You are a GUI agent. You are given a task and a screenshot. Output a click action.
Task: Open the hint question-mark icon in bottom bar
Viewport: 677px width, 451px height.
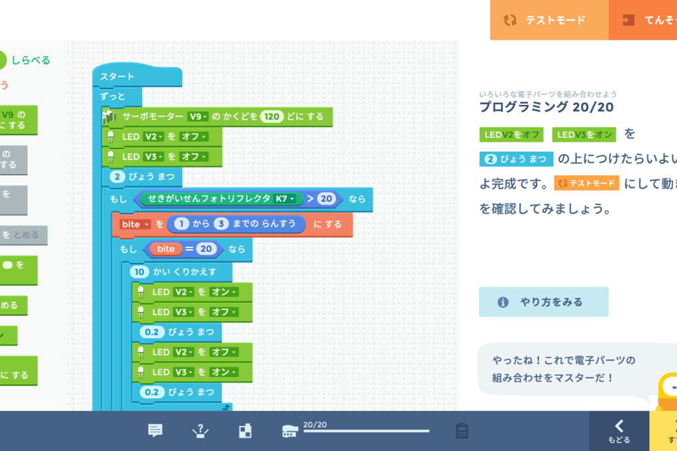coord(200,431)
